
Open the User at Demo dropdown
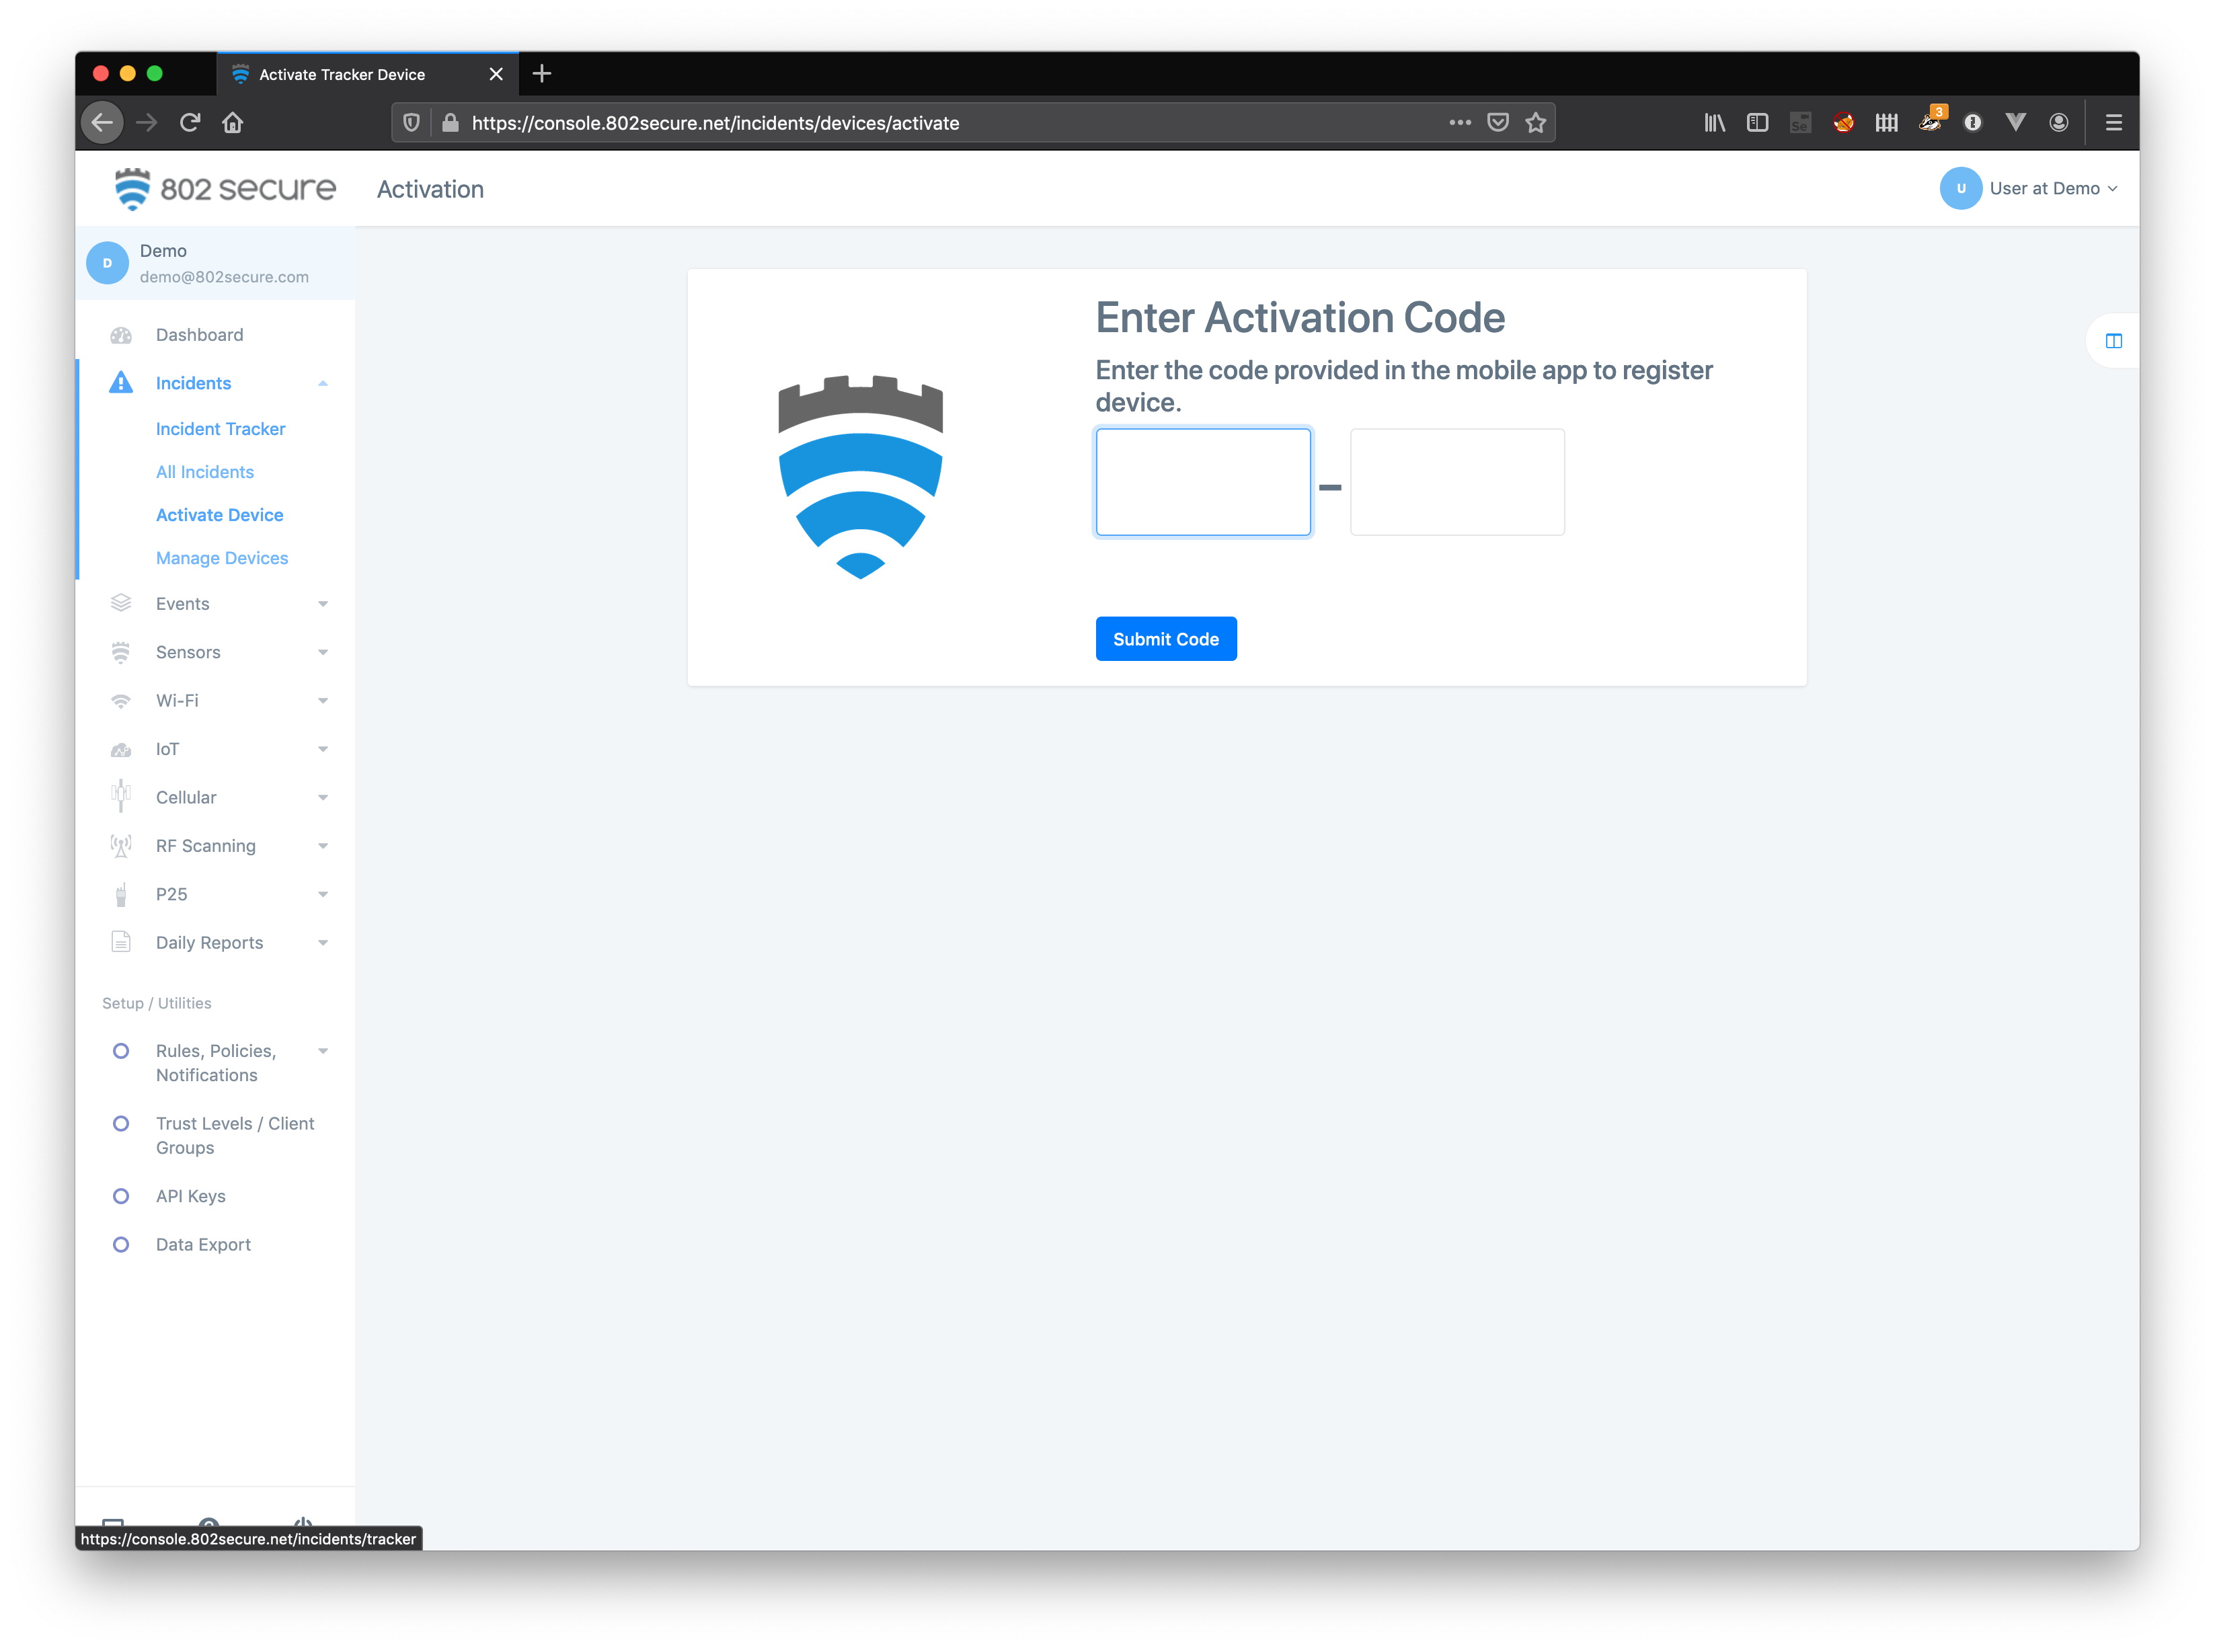(2029, 189)
